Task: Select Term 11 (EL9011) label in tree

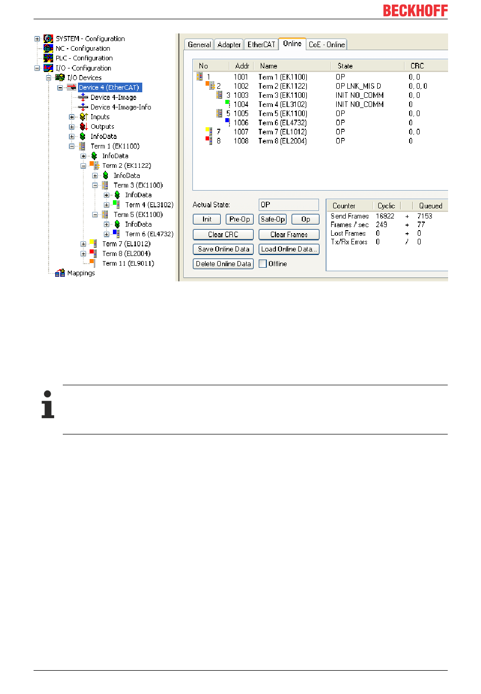Action: click(x=128, y=263)
